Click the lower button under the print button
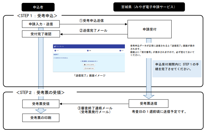This screenshot has height=130, width=206. tap(89, 68)
